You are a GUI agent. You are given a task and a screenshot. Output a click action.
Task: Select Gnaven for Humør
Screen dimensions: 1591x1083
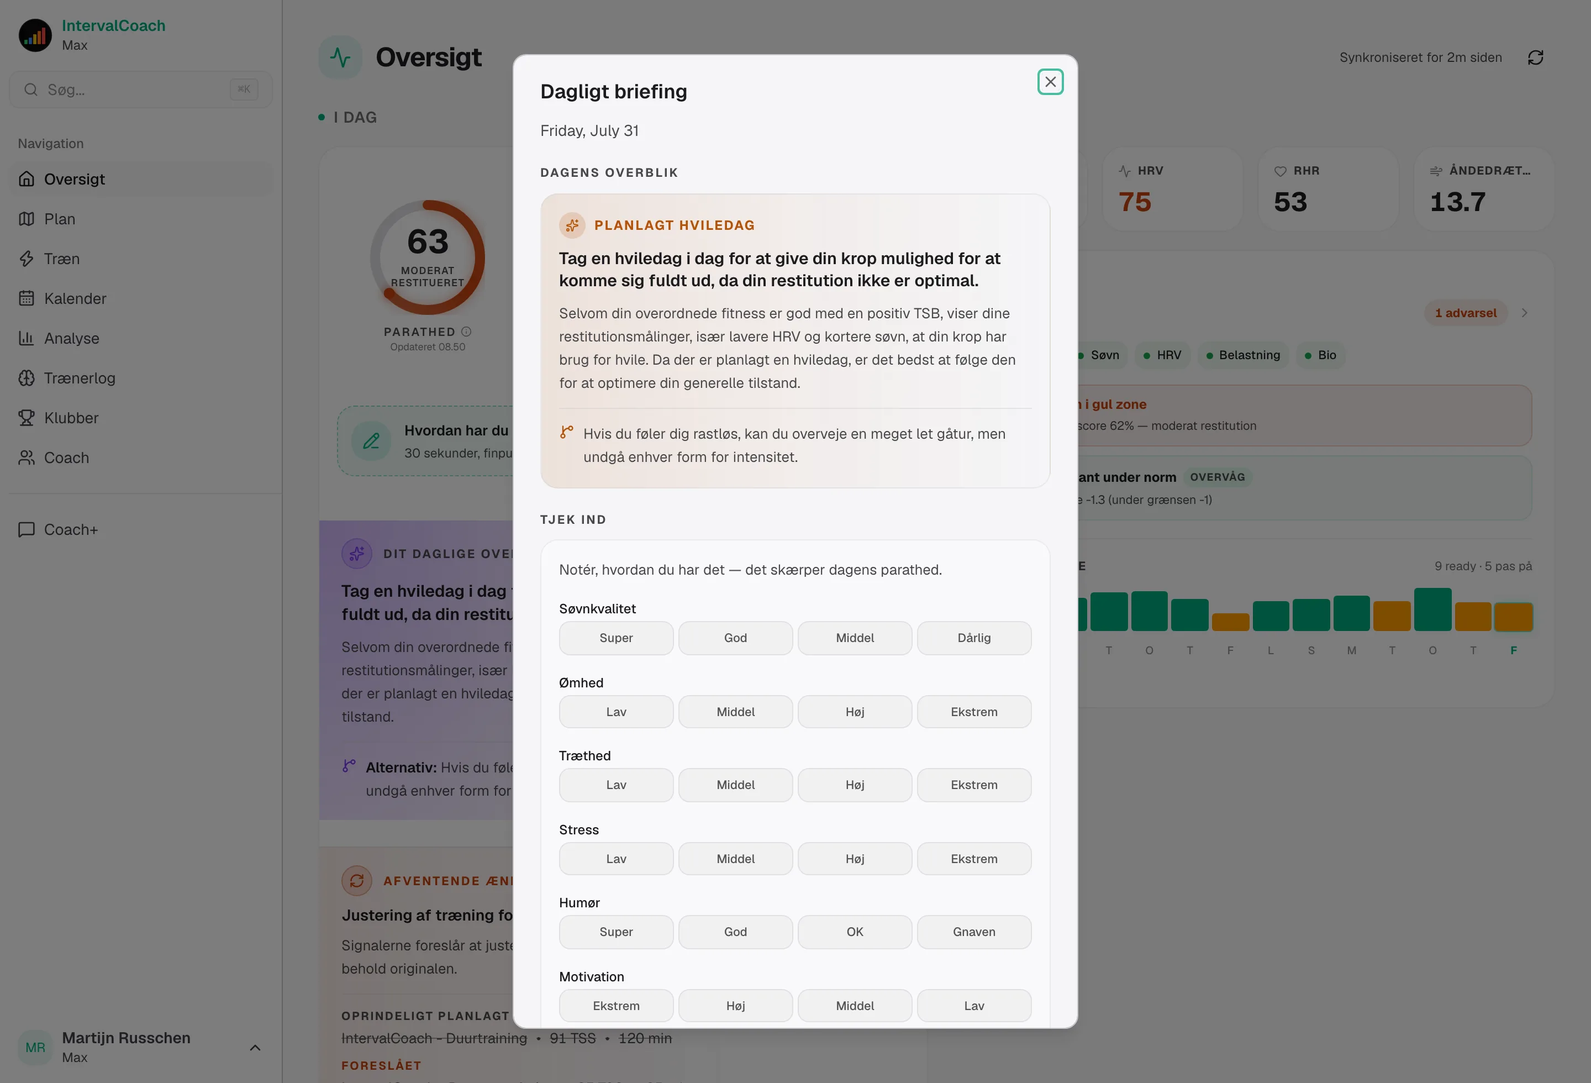(x=974, y=932)
